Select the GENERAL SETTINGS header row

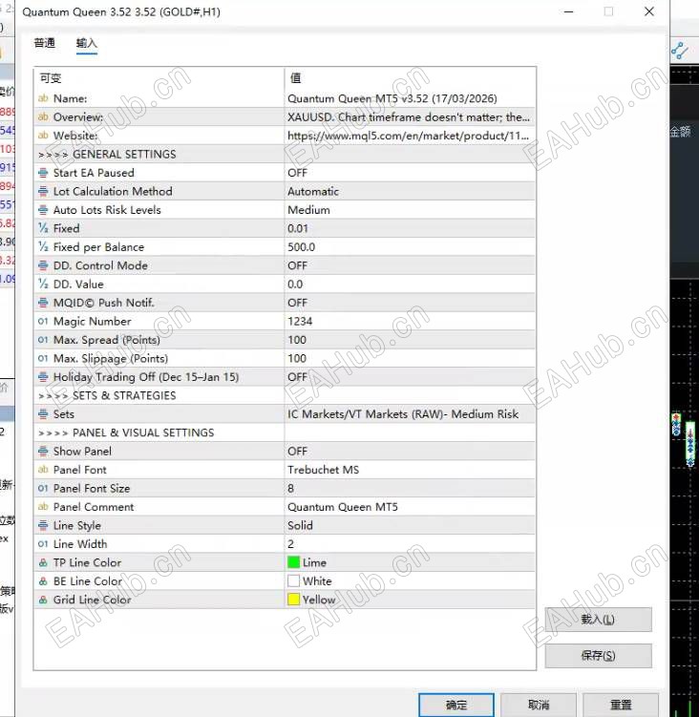[x=285, y=154]
